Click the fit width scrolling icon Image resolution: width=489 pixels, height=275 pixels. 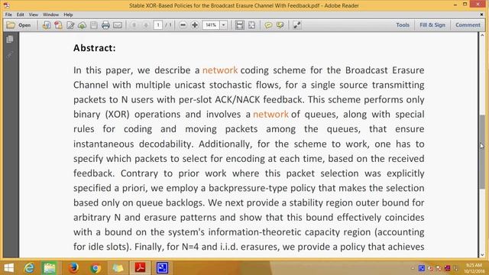[x=239, y=25]
